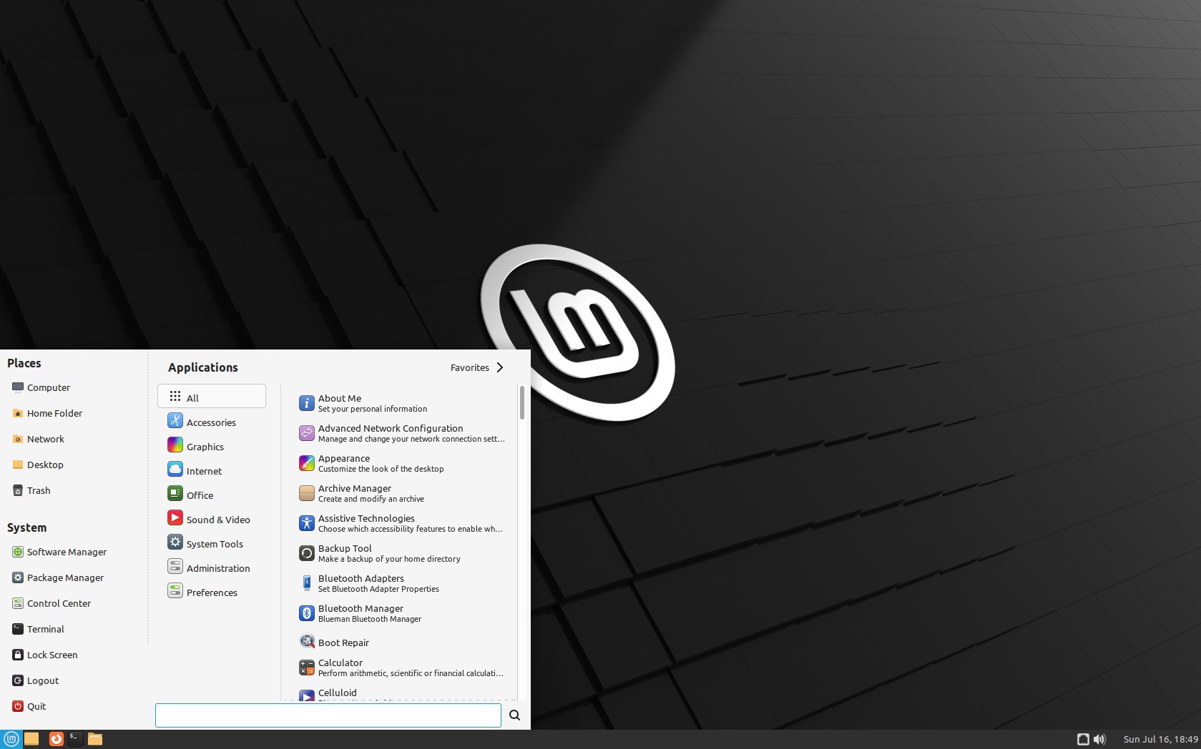Open Computer from the Places list

point(41,387)
